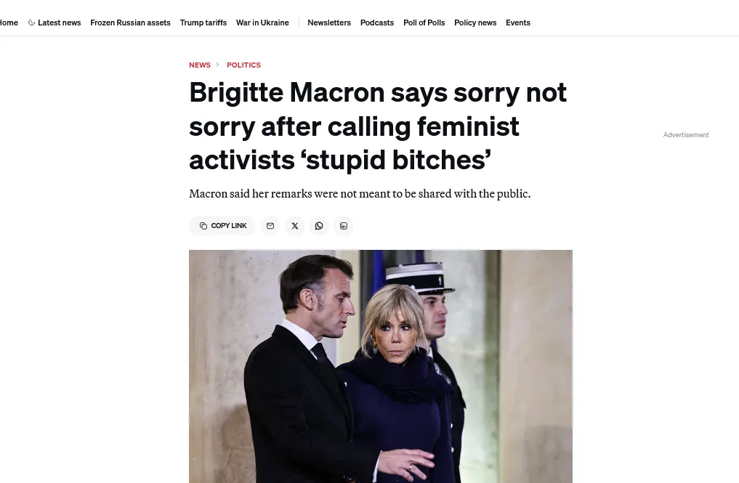Click the POLITICS breadcrumb link
The image size is (739, 483).
(x=243, y=65)
